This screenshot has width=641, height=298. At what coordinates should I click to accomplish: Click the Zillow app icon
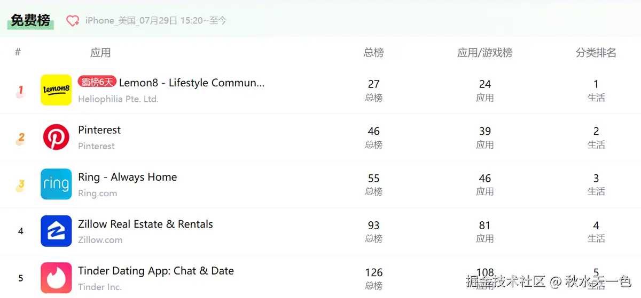point(56,231)
